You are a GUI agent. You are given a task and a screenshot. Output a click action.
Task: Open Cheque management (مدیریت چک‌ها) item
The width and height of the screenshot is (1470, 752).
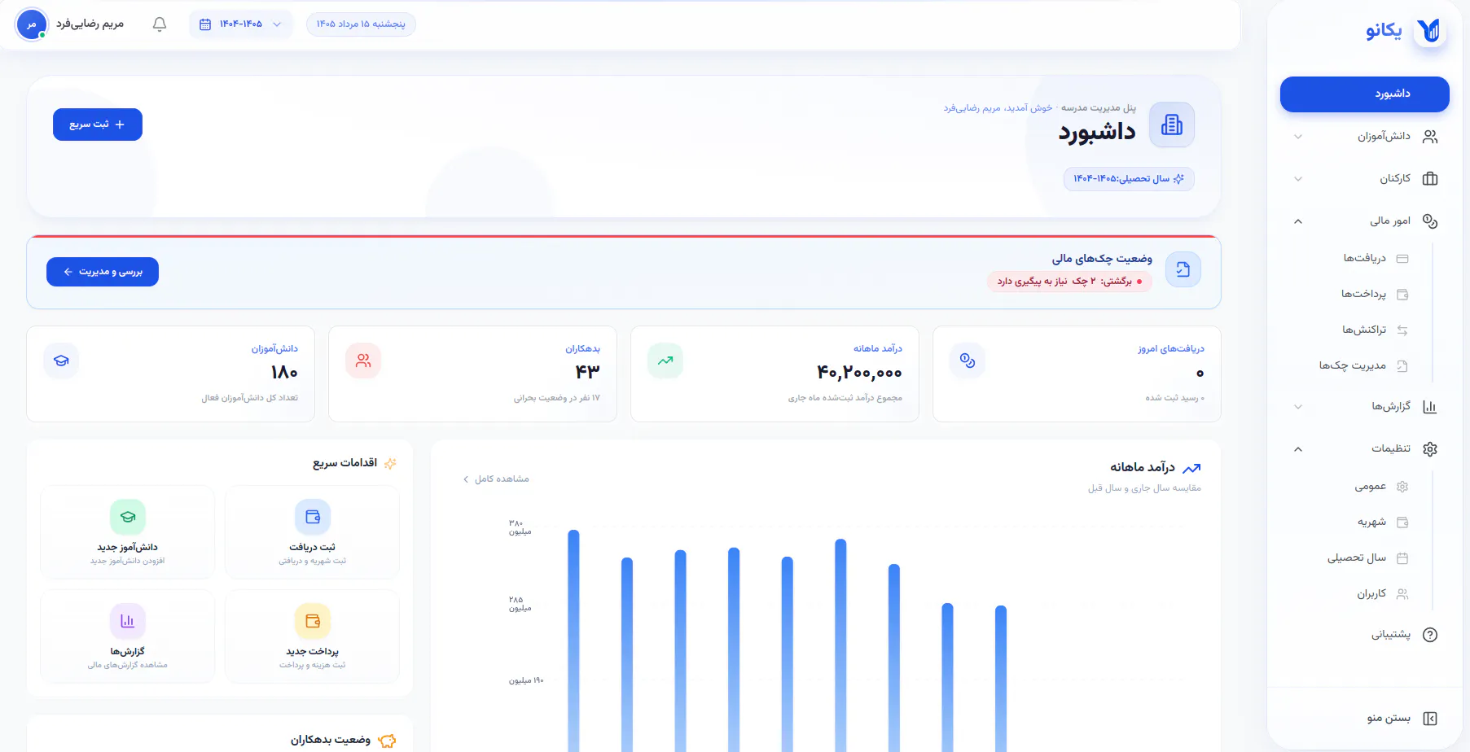pyautogui.click(x=1365, y=366)
